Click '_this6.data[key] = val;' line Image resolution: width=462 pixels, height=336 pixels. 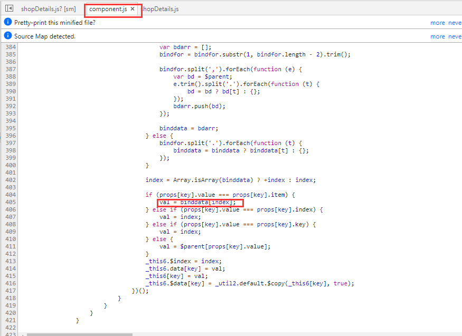[x=185, y=268]
